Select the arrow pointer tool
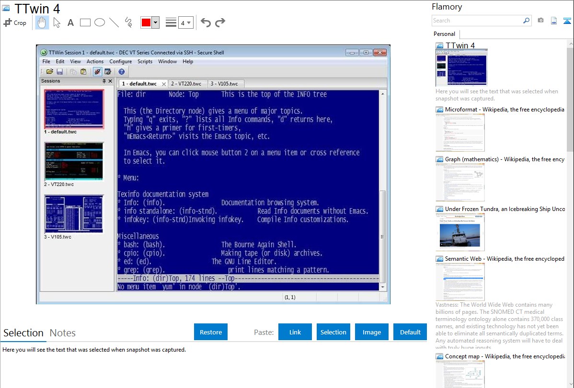Viewport: 574px width, 388px height. click(x=57, y=22)
